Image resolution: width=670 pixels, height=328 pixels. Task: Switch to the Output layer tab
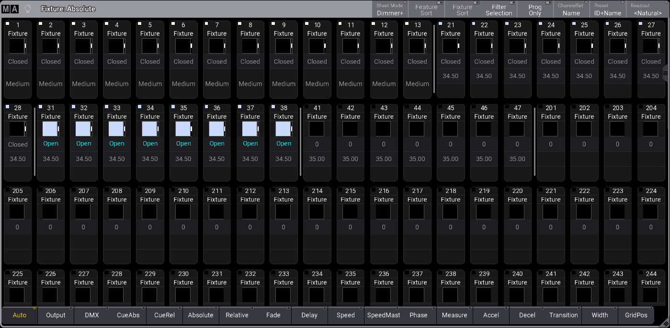56,315
